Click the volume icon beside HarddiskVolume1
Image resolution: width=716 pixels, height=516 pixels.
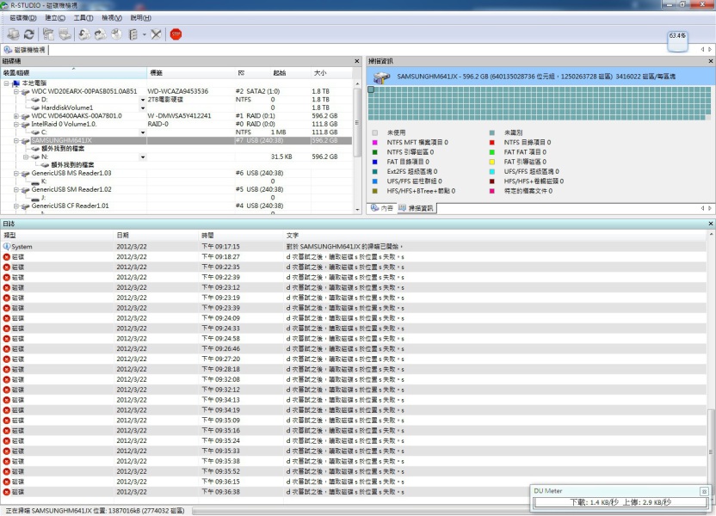pos(35,108)
